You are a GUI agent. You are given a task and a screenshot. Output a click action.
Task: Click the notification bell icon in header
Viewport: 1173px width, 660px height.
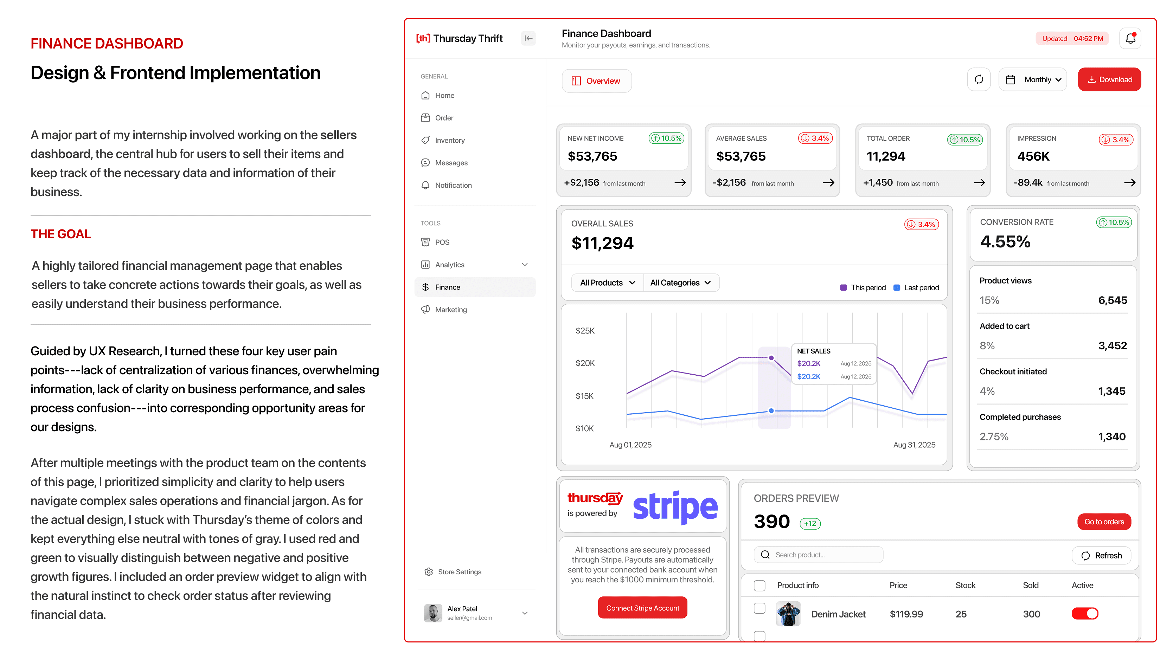[1130, 39]
